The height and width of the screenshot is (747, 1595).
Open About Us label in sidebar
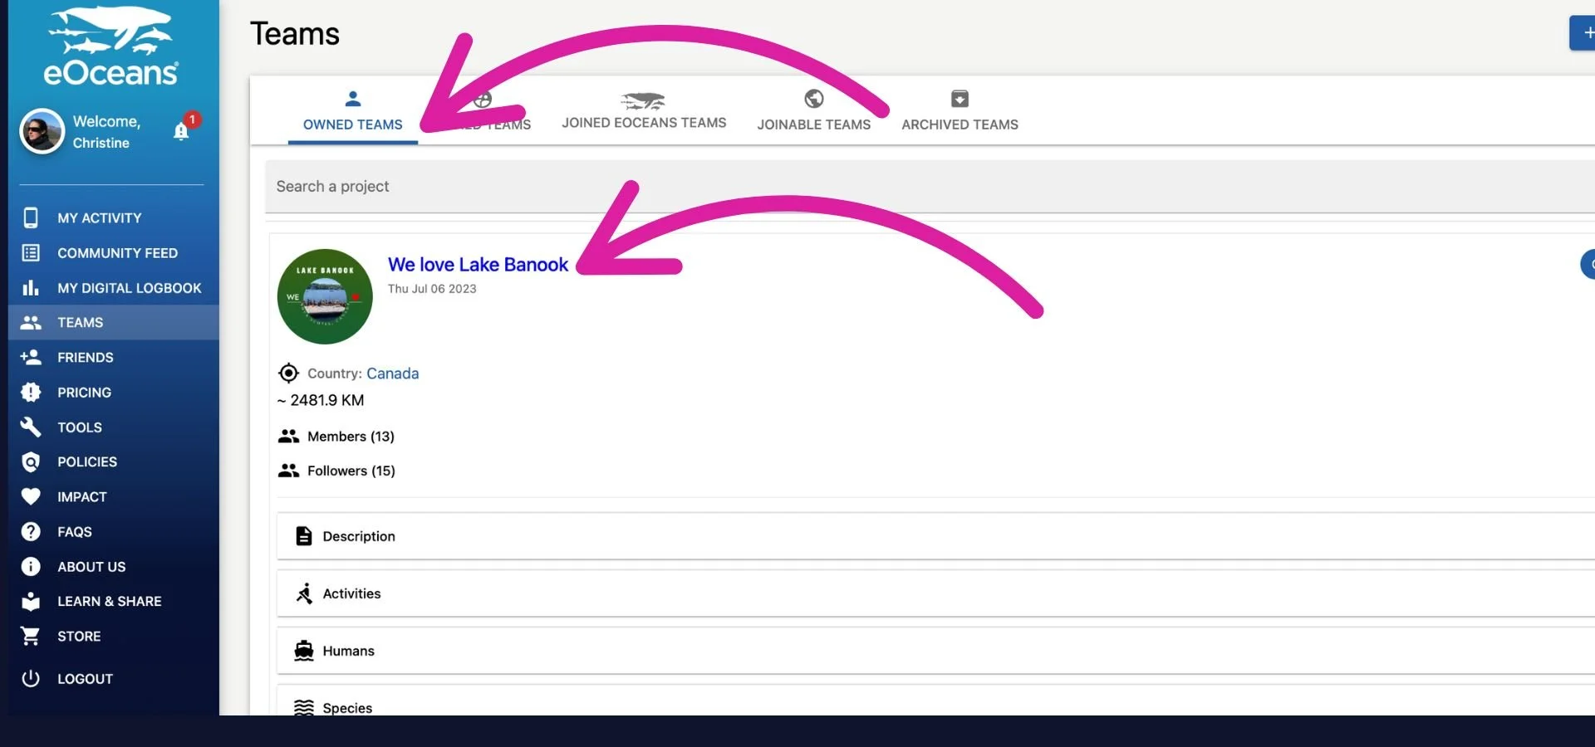point(91,566)
